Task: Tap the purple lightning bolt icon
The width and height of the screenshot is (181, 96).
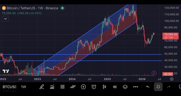Action: tap(154, 73)
